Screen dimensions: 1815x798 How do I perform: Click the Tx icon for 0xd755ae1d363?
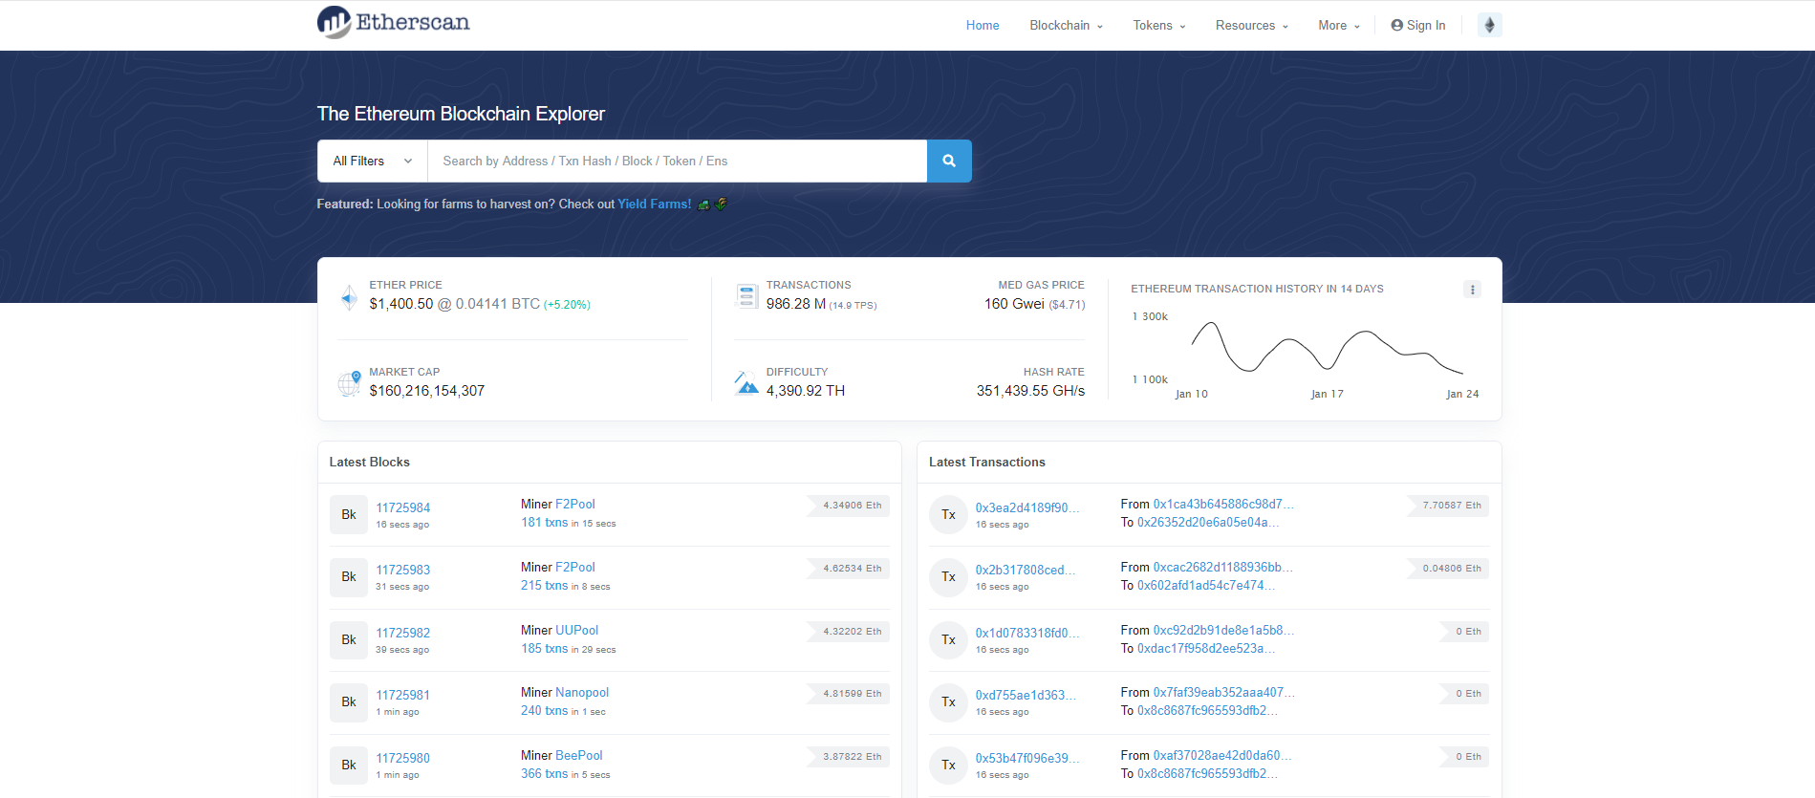(x=948, y=702)
